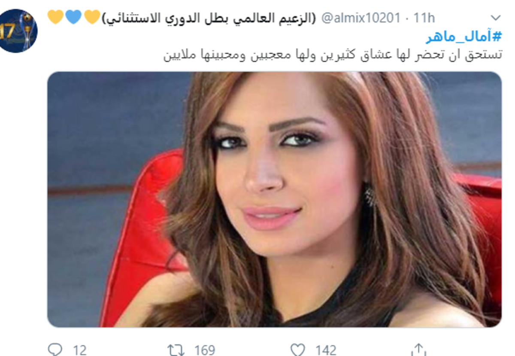Image resolution: width=515 pixels, height=356 pixels.
Task: Click the blue heart emoji in name
Action: click(74, 18)
